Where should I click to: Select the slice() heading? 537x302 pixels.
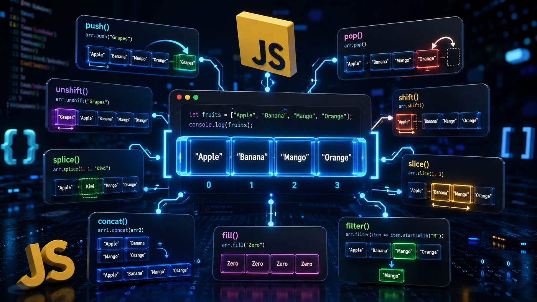[418, 164]
